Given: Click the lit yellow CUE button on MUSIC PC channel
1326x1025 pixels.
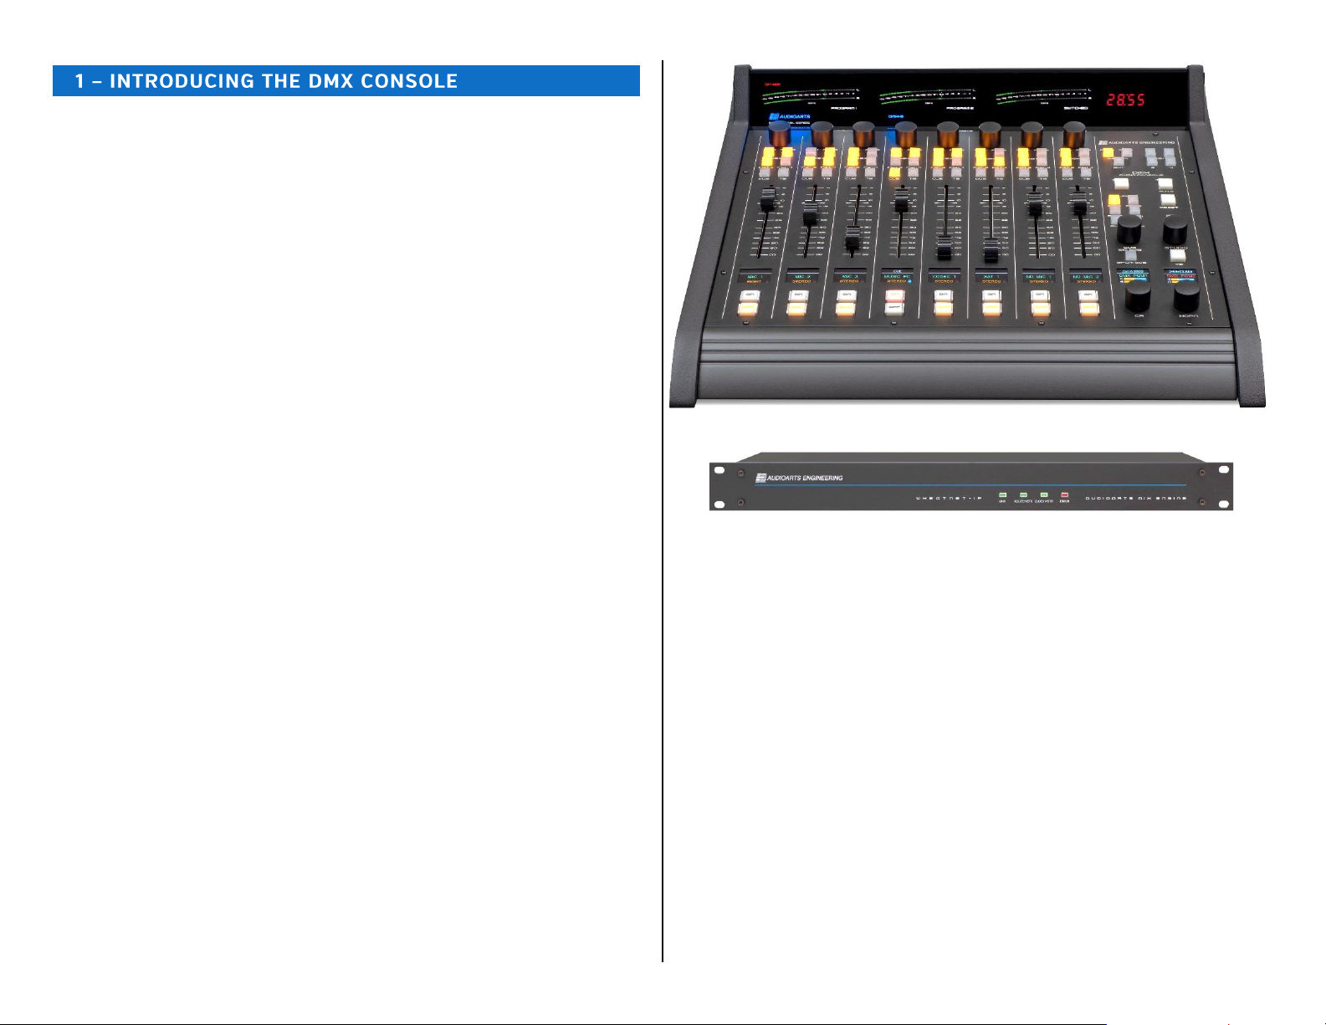Looking at the screenshot, I should (894, 172).
